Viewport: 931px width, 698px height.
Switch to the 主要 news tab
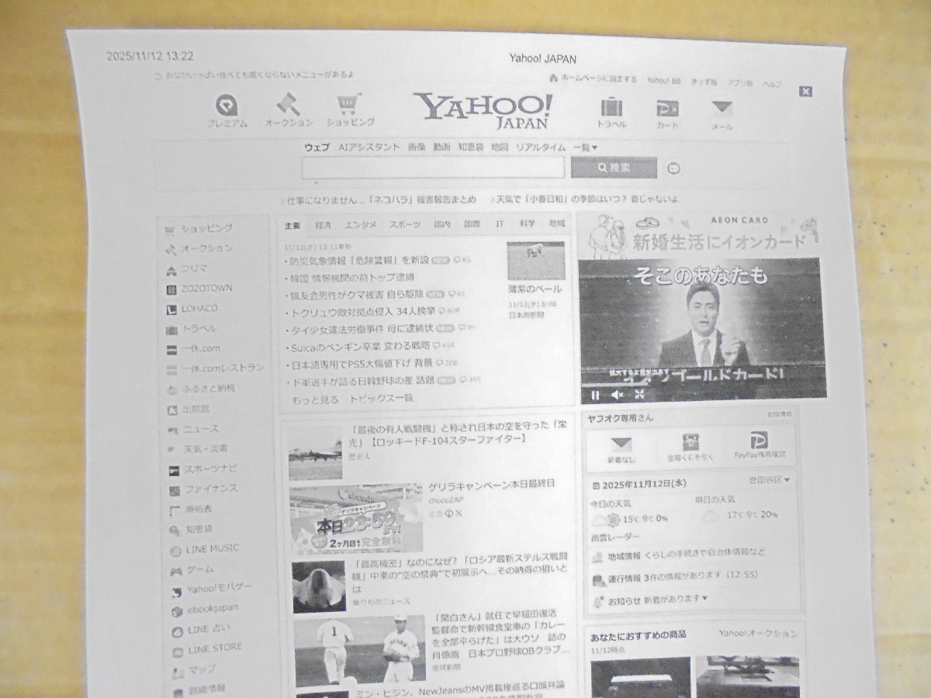coord(292,225)
